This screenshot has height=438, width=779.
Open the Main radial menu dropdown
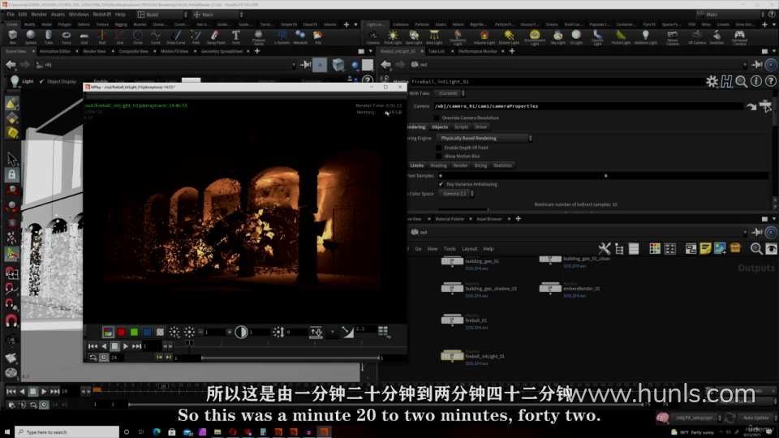click(218, 15)
